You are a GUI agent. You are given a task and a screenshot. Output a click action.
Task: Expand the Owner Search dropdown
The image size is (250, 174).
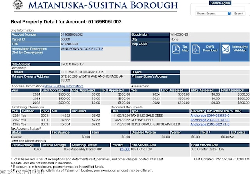click(213, 14)
